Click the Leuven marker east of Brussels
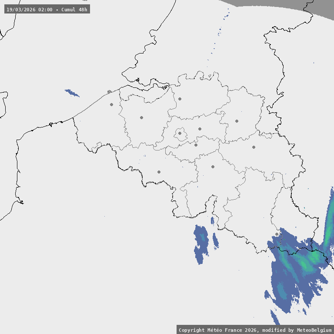The image size is (334, 334). [200, 129]
